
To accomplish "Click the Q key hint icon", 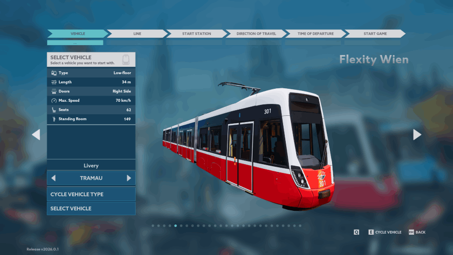I will [x=356, y=232].
